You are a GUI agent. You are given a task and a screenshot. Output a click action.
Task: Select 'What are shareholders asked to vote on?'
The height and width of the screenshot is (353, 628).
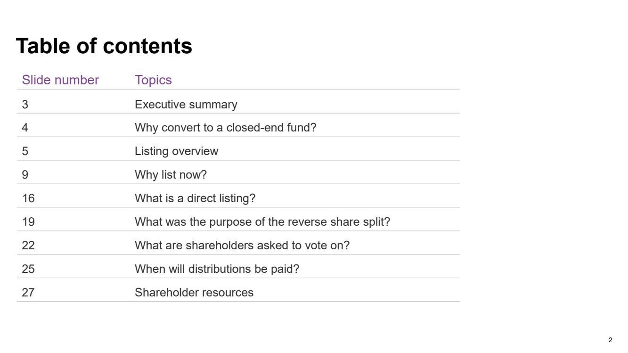click(x=242, y=246)
